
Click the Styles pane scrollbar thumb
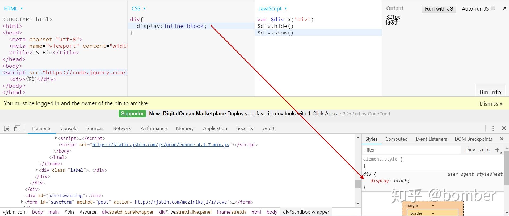click(506, 168)
